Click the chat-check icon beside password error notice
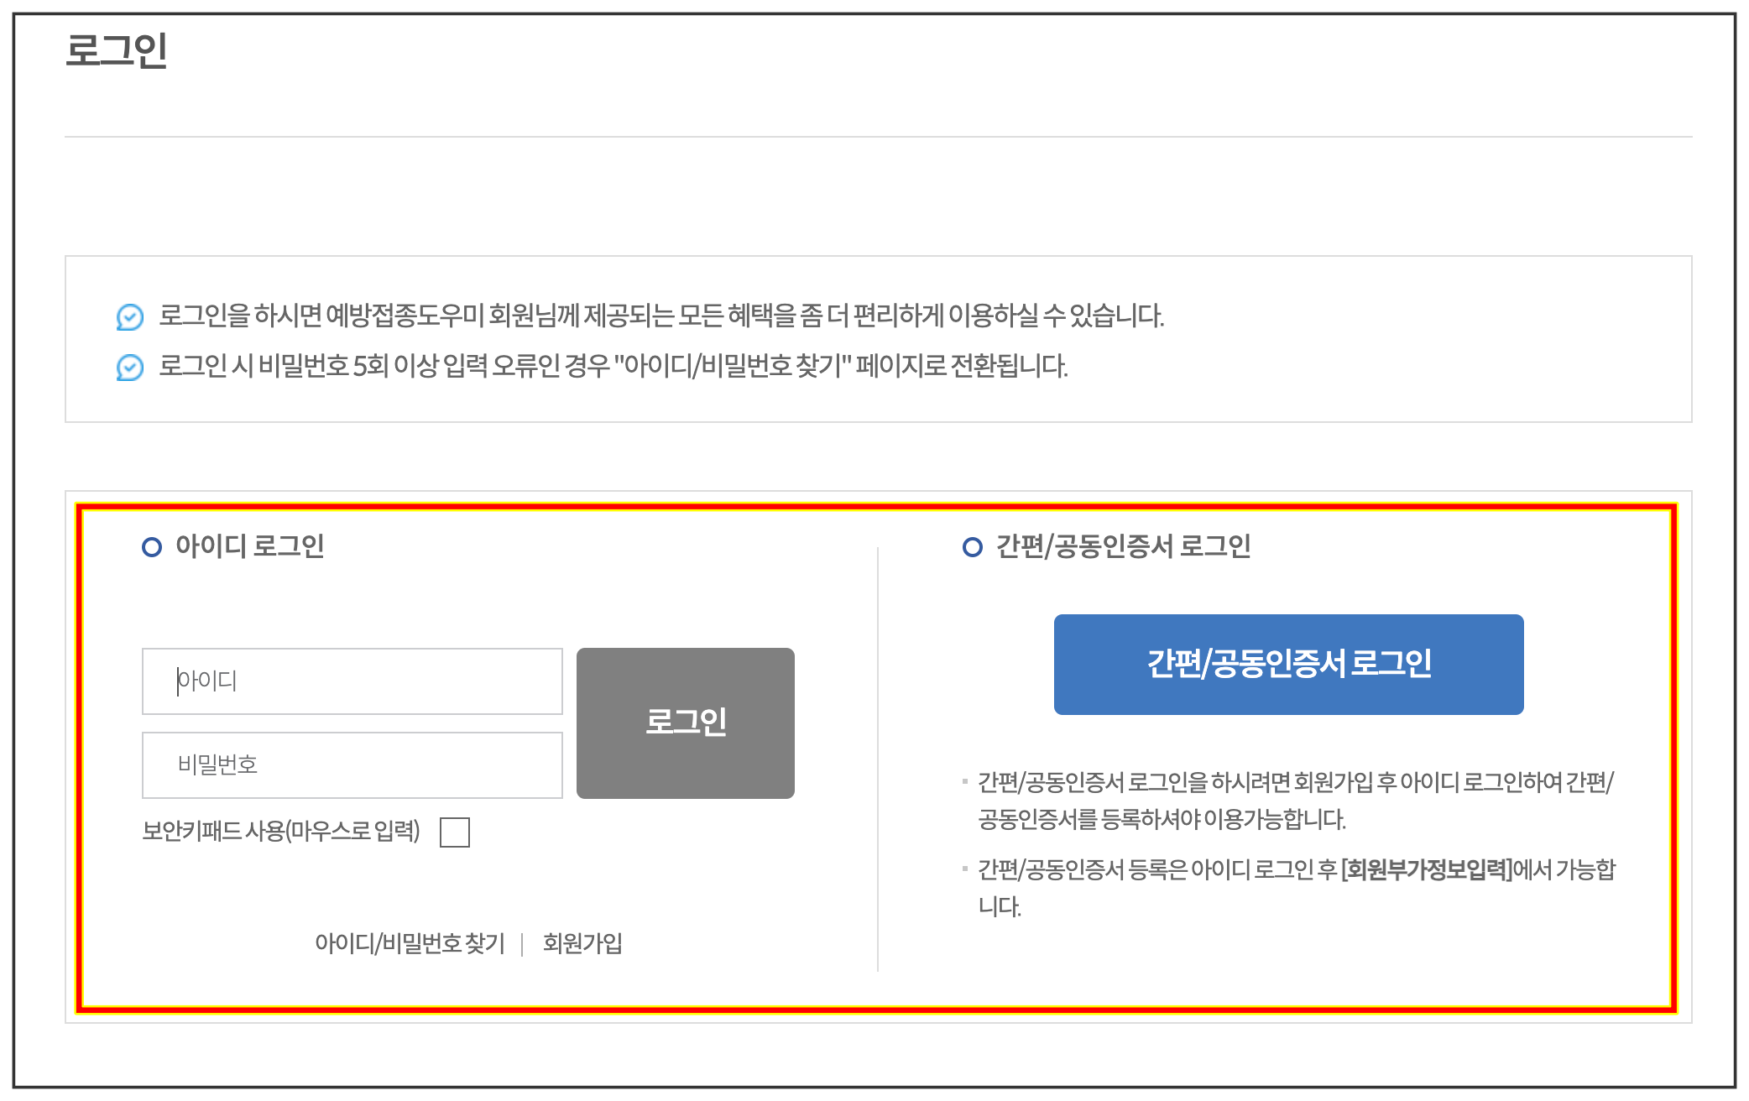The height and width of the screenshot is (1101, 1749). click(x=129, y=367)
